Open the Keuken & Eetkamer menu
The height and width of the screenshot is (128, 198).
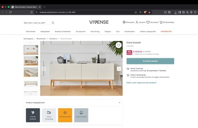(63, 31)
